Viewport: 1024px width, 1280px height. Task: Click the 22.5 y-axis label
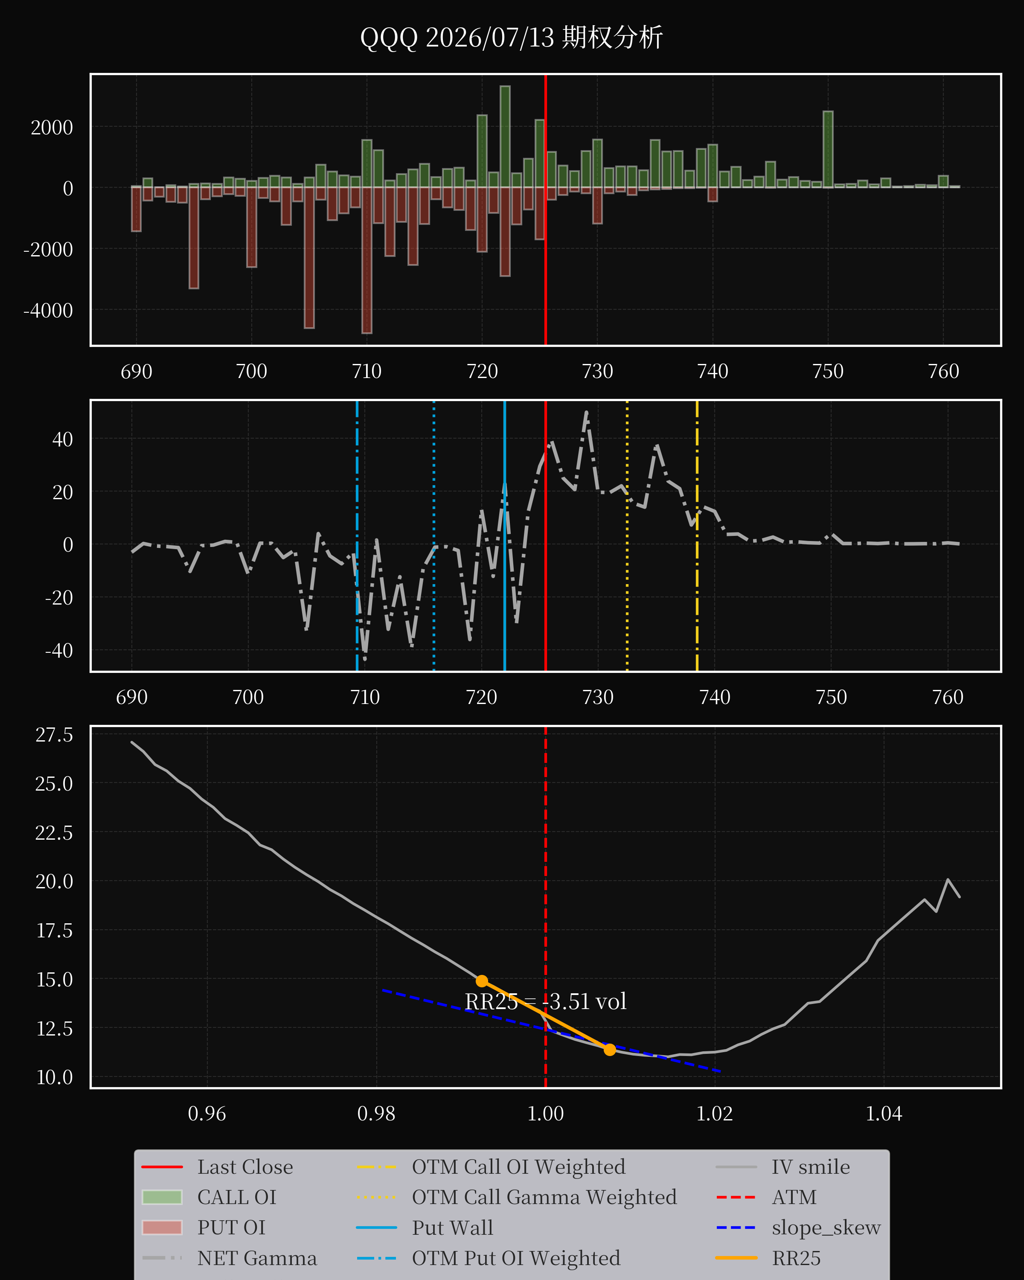click(x=54, y=833)
